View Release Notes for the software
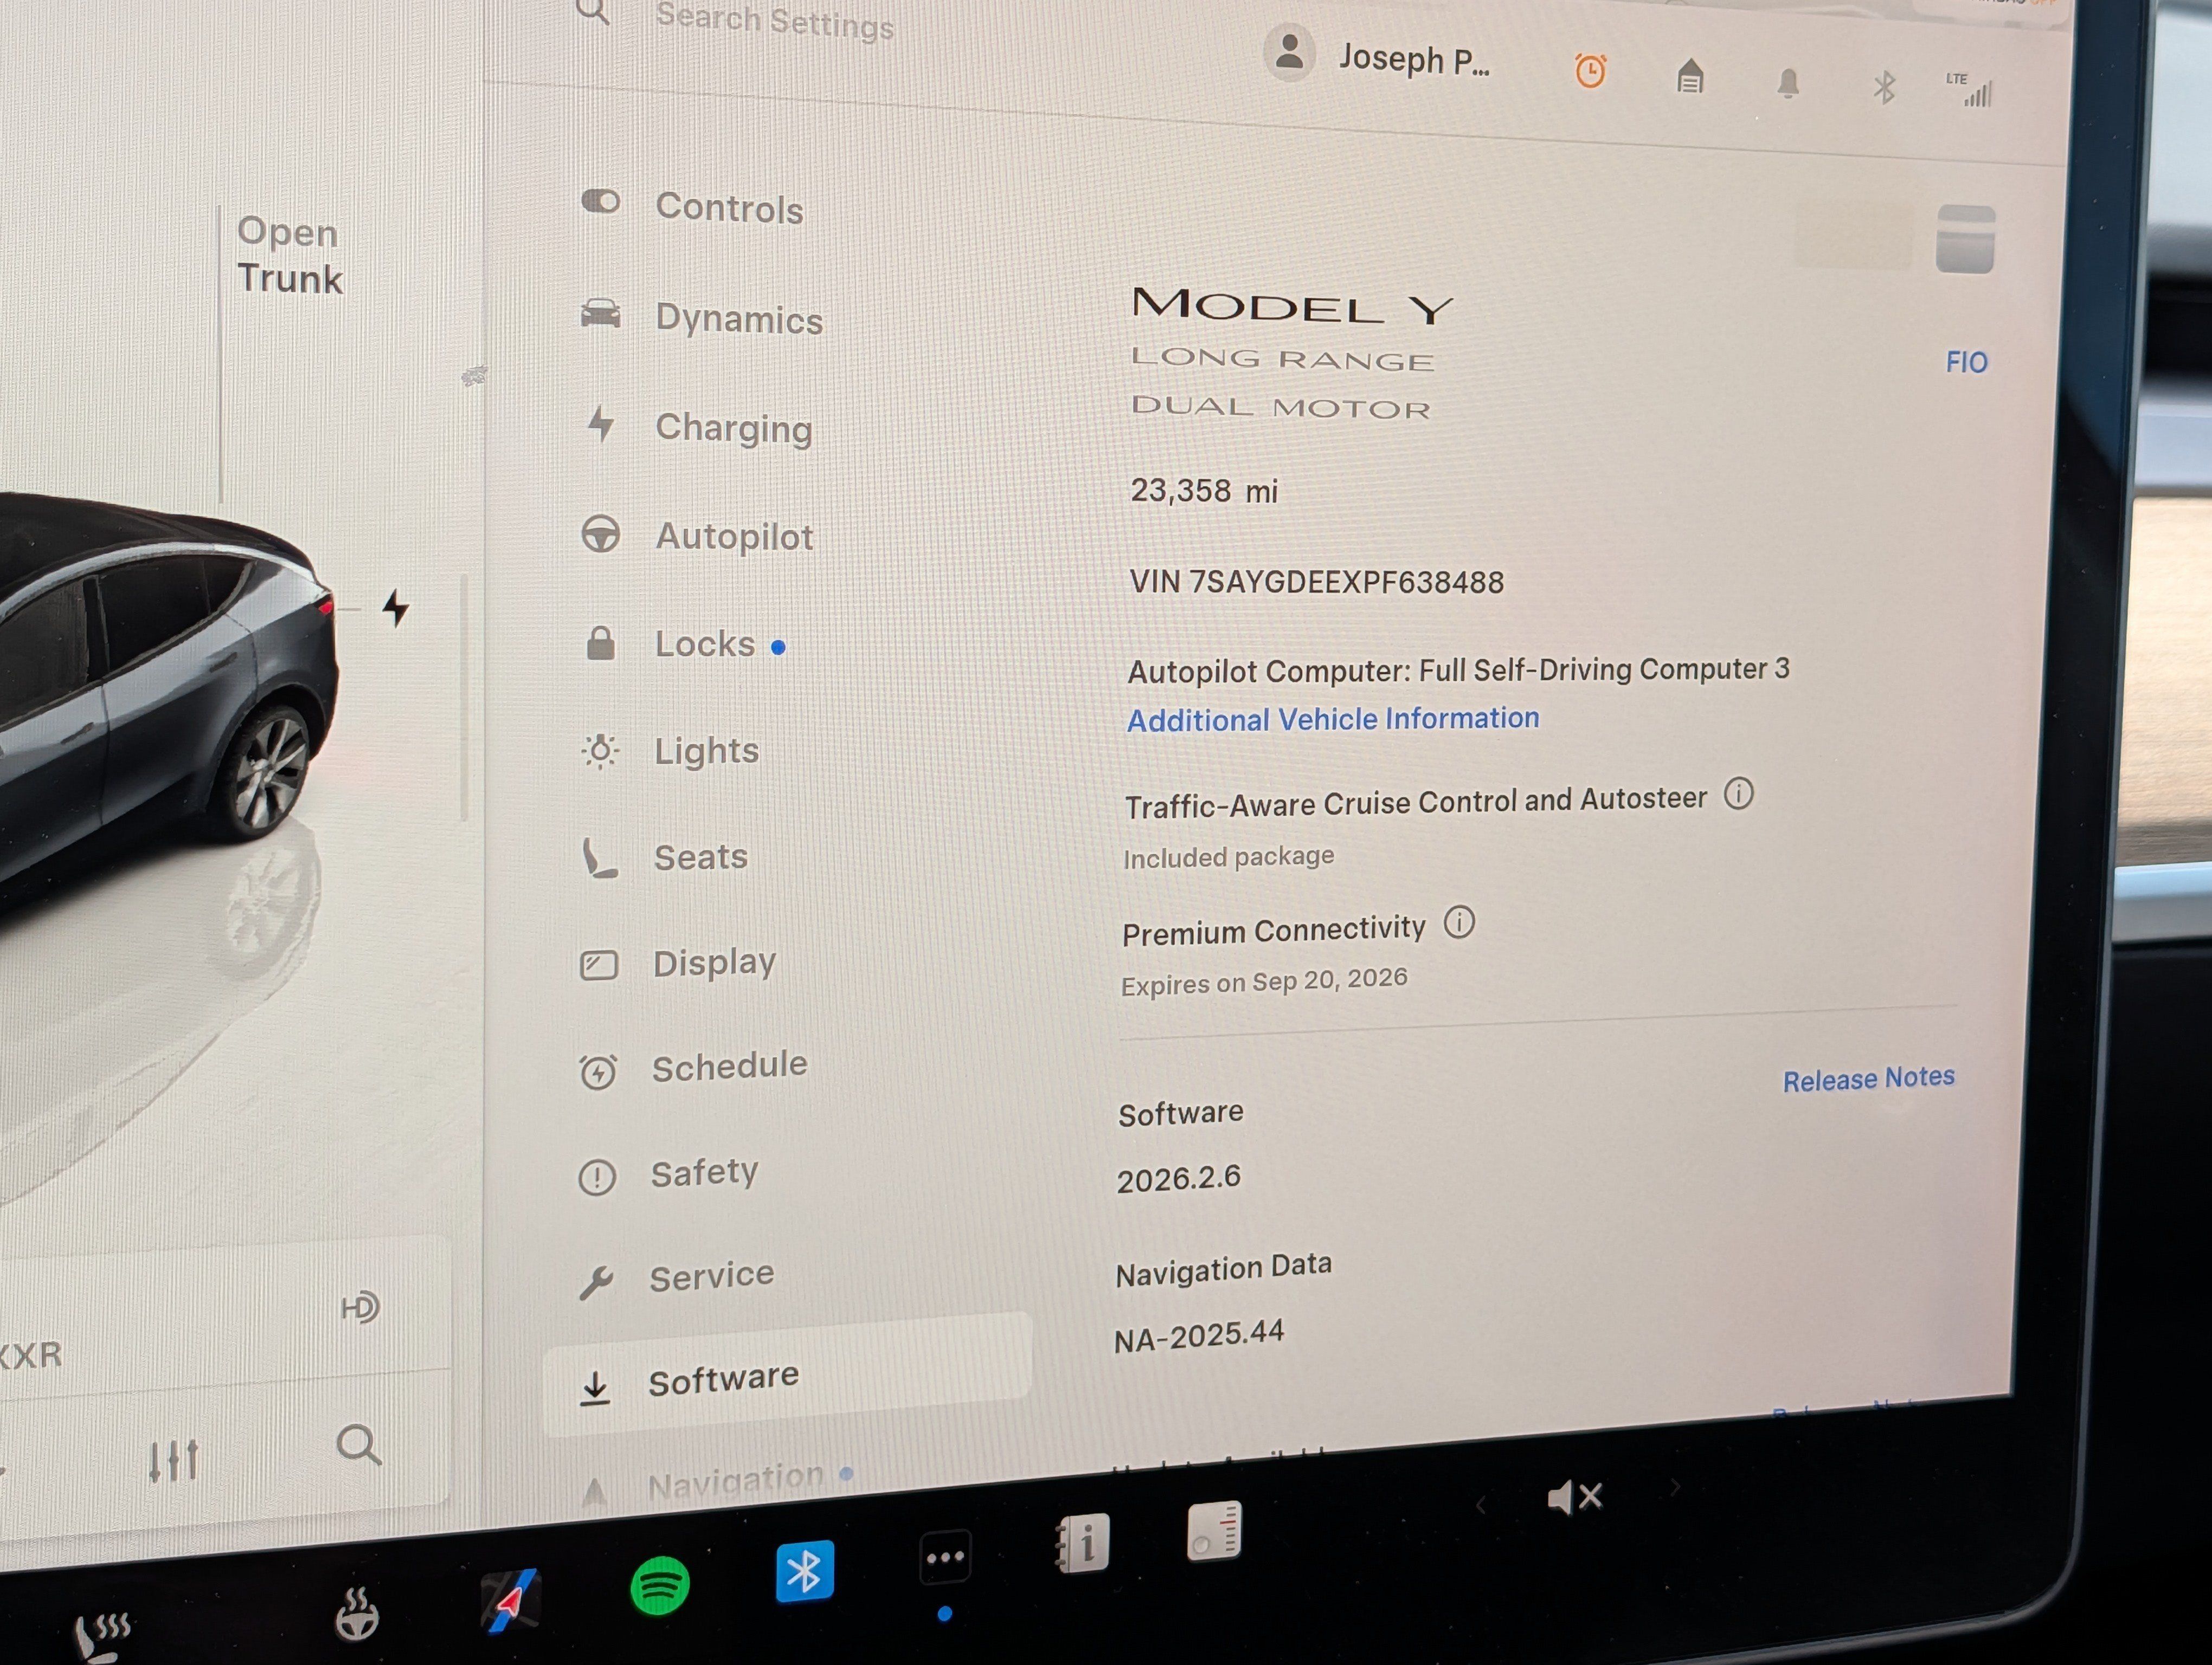Image resolution: width=2212 pixels, height=1665 pixels. pyautogui.click(x=1868, y=1079)
